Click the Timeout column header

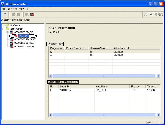pos(153,86)
